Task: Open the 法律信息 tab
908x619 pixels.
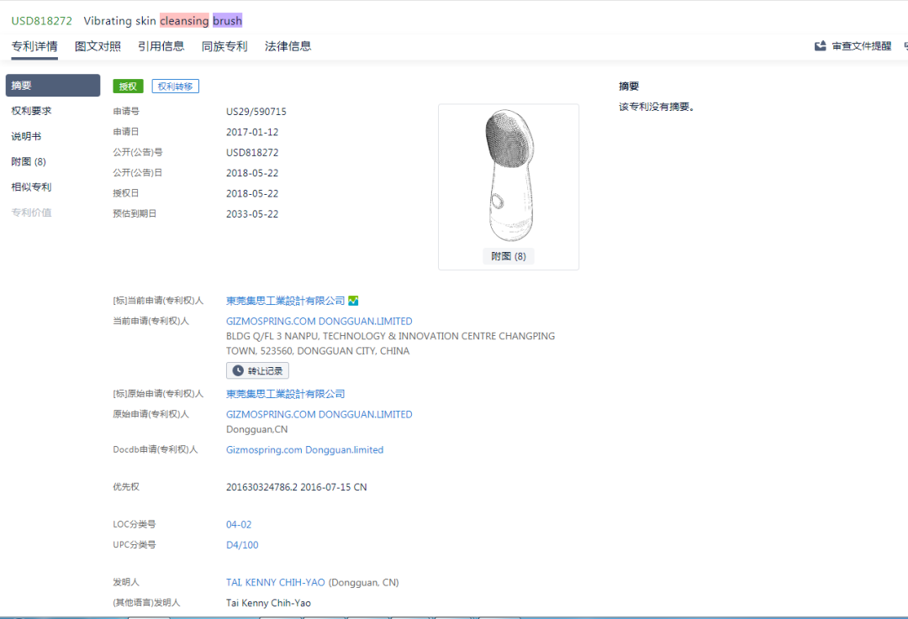Action: pyautogui.click(x=288, y=46)
